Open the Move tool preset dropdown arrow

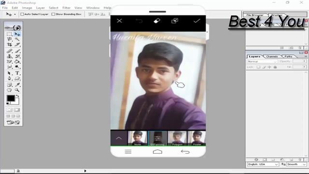15,14
